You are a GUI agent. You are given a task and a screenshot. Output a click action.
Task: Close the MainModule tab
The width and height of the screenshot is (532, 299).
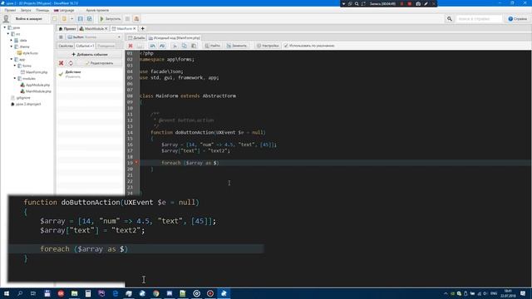(106, 28)
